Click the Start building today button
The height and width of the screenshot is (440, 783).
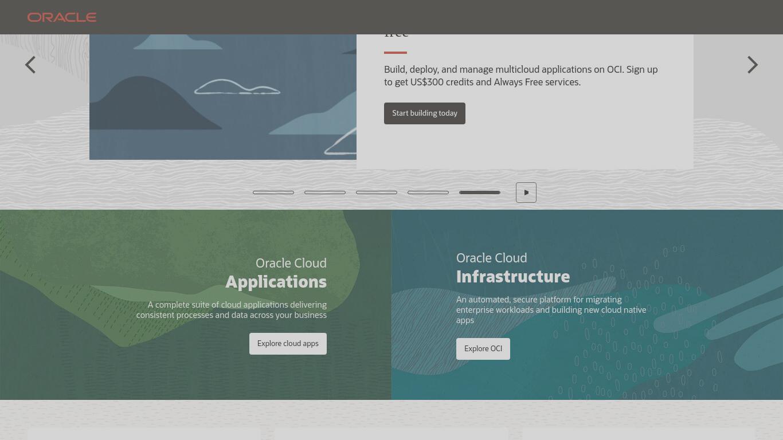[x=425, y=113]
